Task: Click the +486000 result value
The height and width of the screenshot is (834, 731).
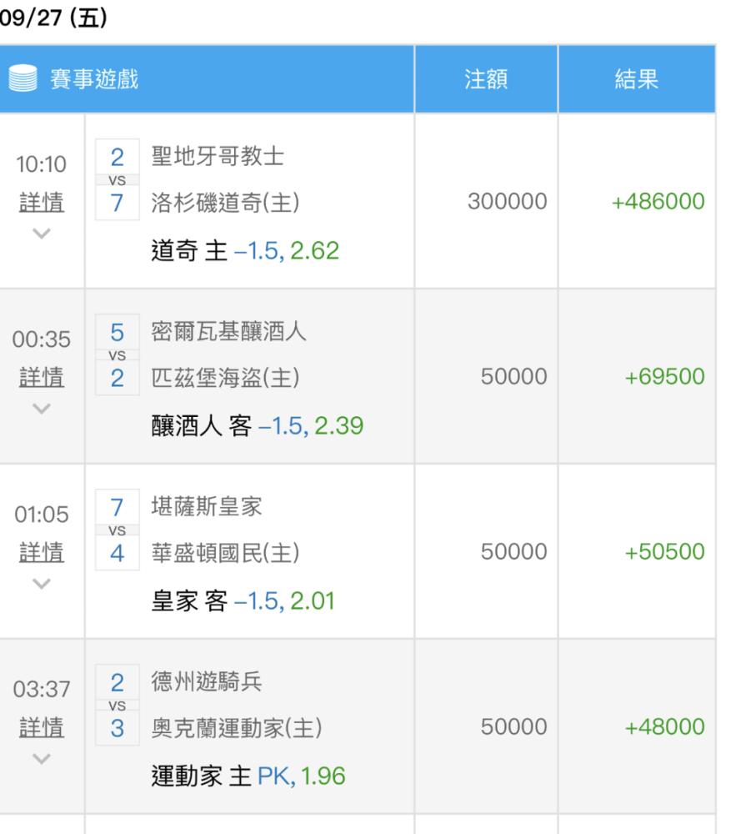Action: point(658,202)
